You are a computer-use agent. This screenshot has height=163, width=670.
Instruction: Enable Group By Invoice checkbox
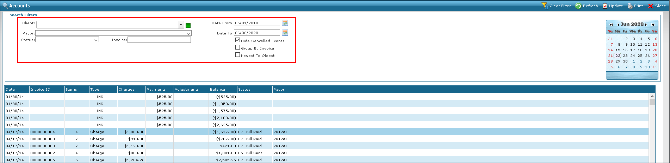click(x=237, y=47)
